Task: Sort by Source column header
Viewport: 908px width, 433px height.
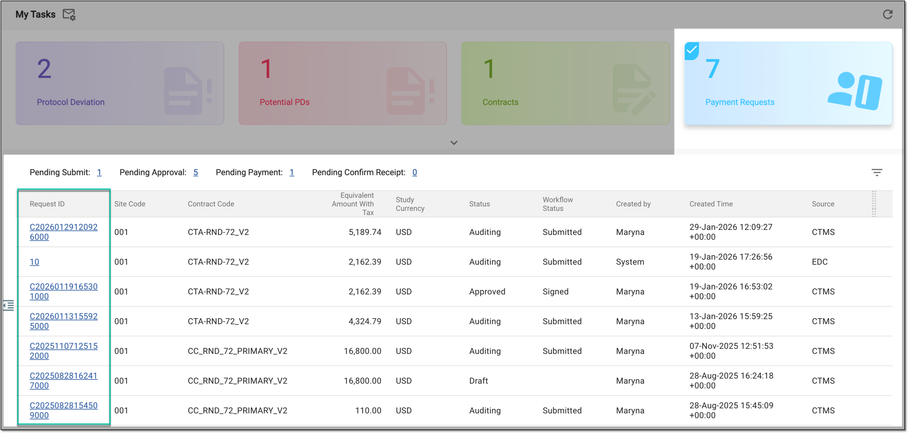Action: pos(823,204)
